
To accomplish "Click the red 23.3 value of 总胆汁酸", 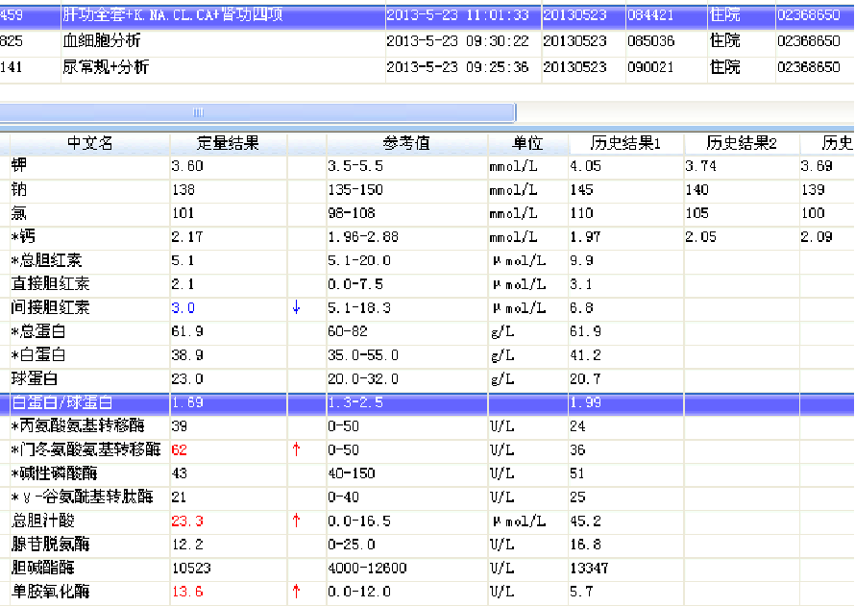I will [187, 521].
